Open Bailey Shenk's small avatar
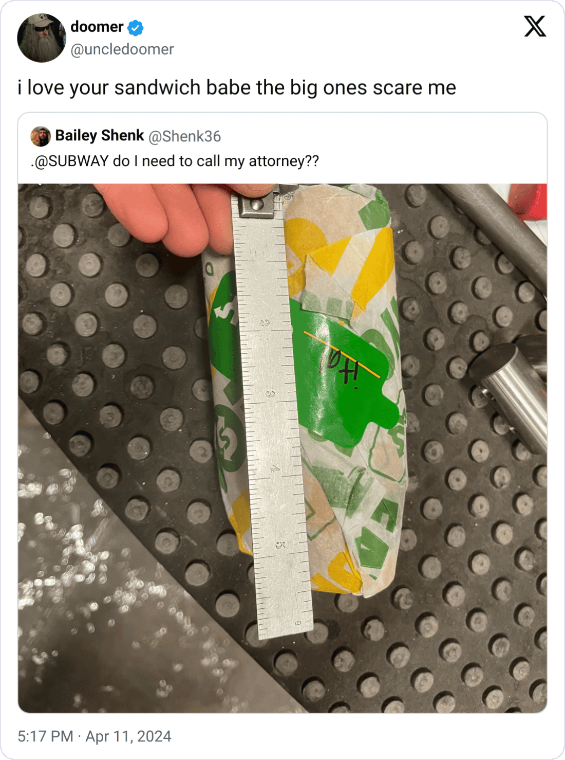Image resolution: width=565 pixels, height=760 pixels. (41, 136)
